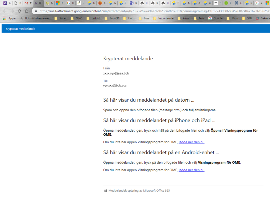Click the browser forward arrow
Screen dimensions: 270x201
(12, 11)
